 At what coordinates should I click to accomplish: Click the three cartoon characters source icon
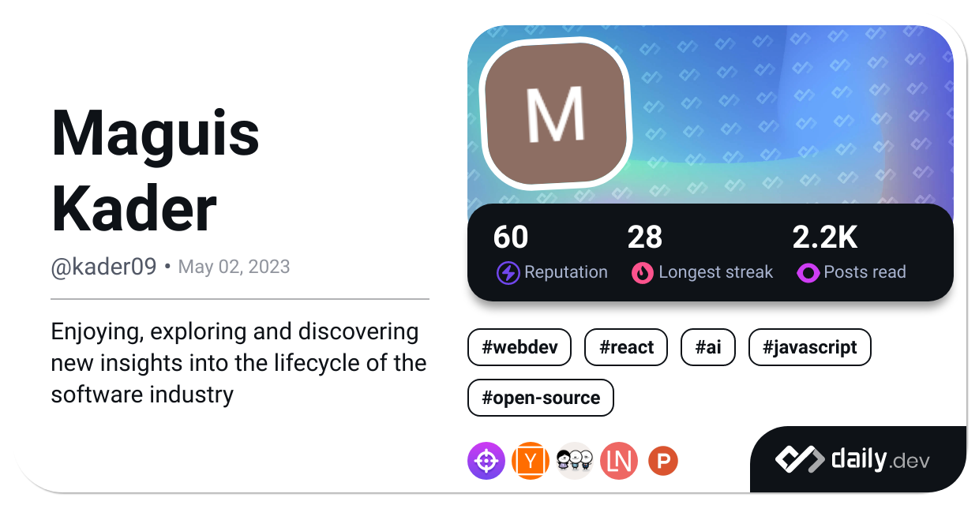574,461
